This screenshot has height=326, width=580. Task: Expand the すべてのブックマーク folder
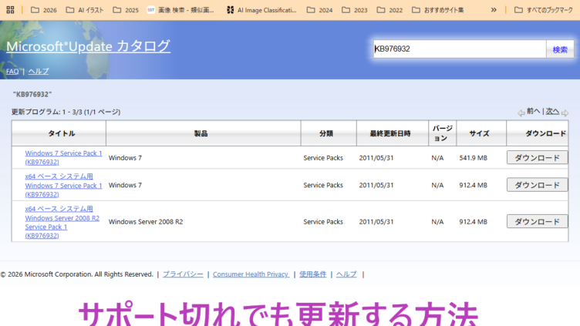tap(545, 10)
